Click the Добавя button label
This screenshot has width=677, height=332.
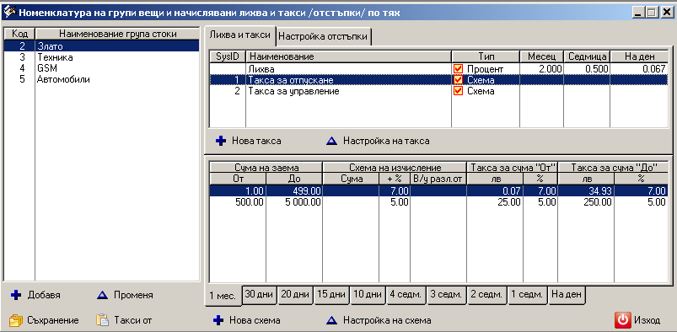coord(44,295)
